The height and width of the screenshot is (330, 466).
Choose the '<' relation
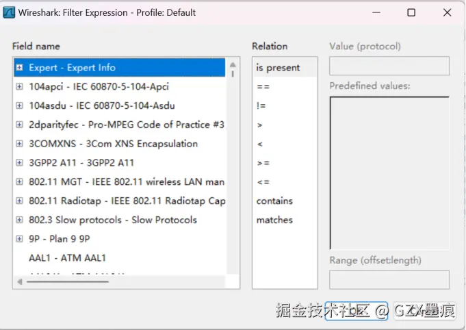(285, 144)
